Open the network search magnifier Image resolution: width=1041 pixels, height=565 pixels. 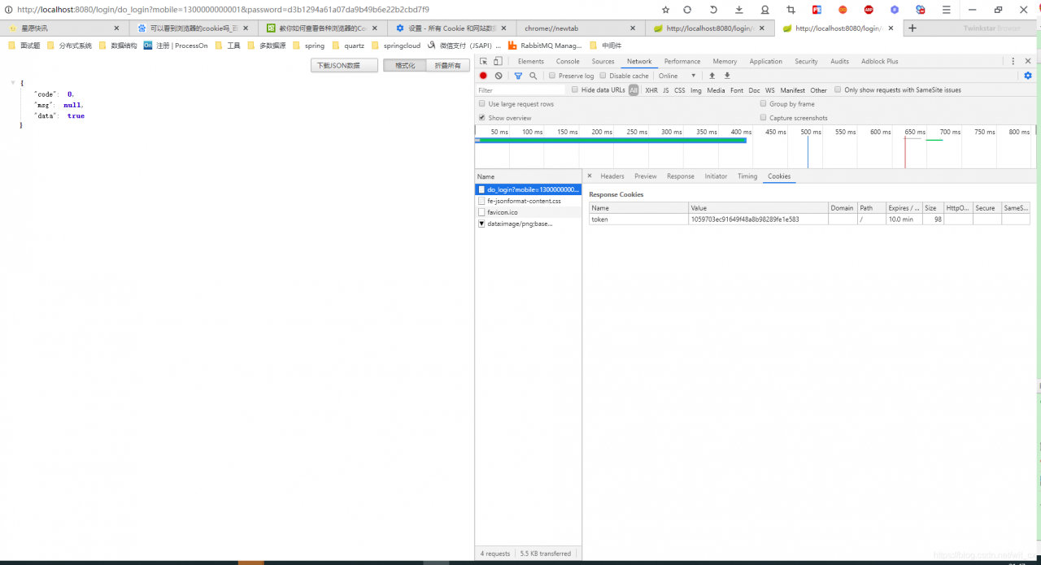click(x=534, y=76)
